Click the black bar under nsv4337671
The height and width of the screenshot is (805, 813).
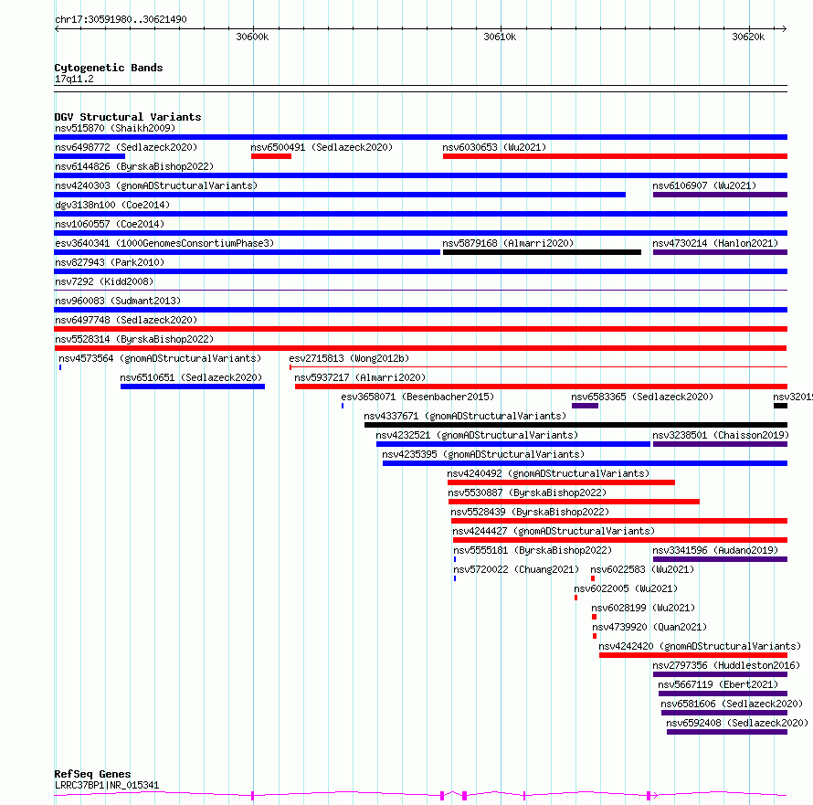[575, 425]
